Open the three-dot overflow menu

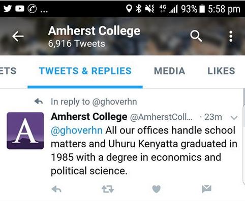point(231,36)
